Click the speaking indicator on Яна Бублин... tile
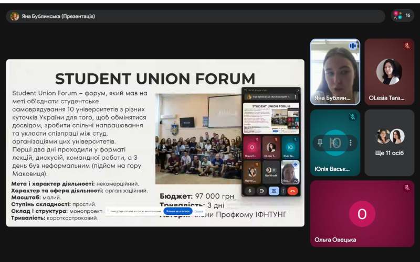 pyautogui.click(x=352, y=46)
